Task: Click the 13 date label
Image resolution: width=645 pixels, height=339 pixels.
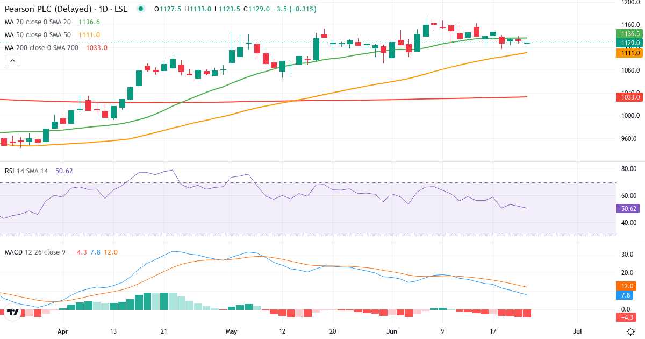Action: coord(113,331)
